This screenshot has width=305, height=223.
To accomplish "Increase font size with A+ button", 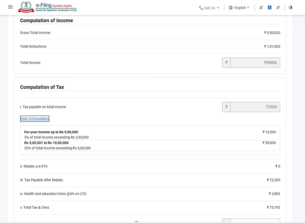I will pos(278,8).
